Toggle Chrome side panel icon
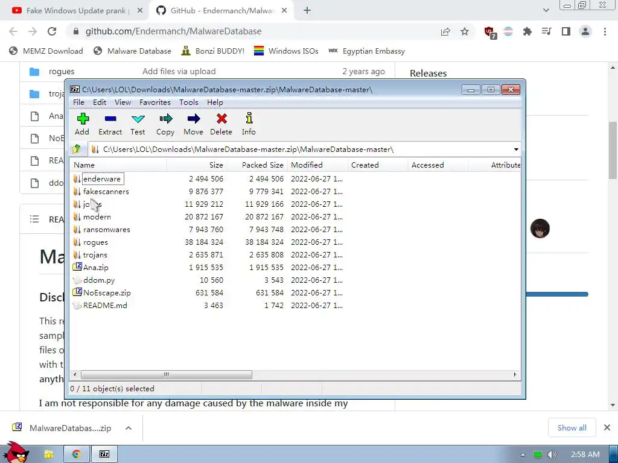Viewport: 618px width, 463px height. pos(566,31)
